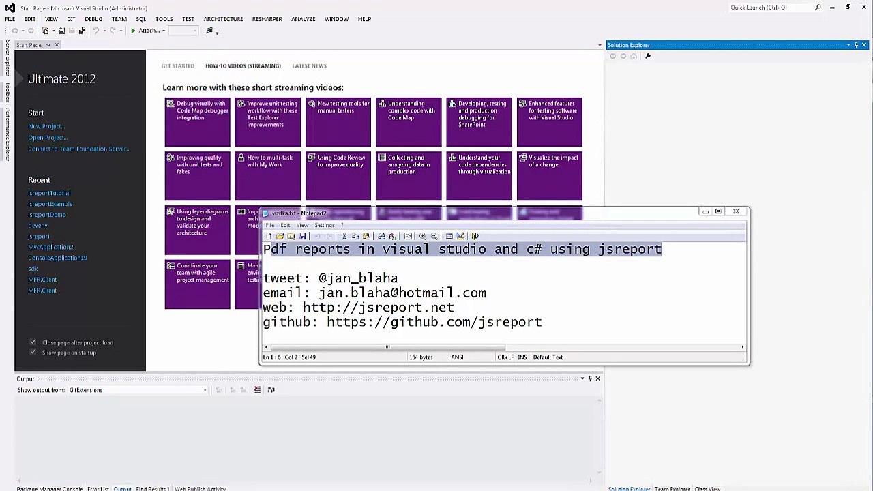
Task: Click Notepad2 New file icon
Action: click(268, 236)
